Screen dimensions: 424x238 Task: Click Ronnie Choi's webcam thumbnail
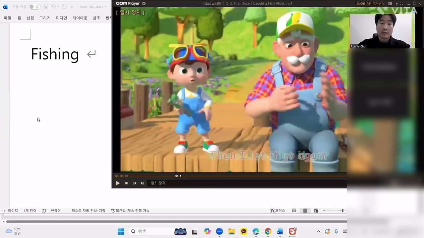pyautogui.click(x=381, y=31)
